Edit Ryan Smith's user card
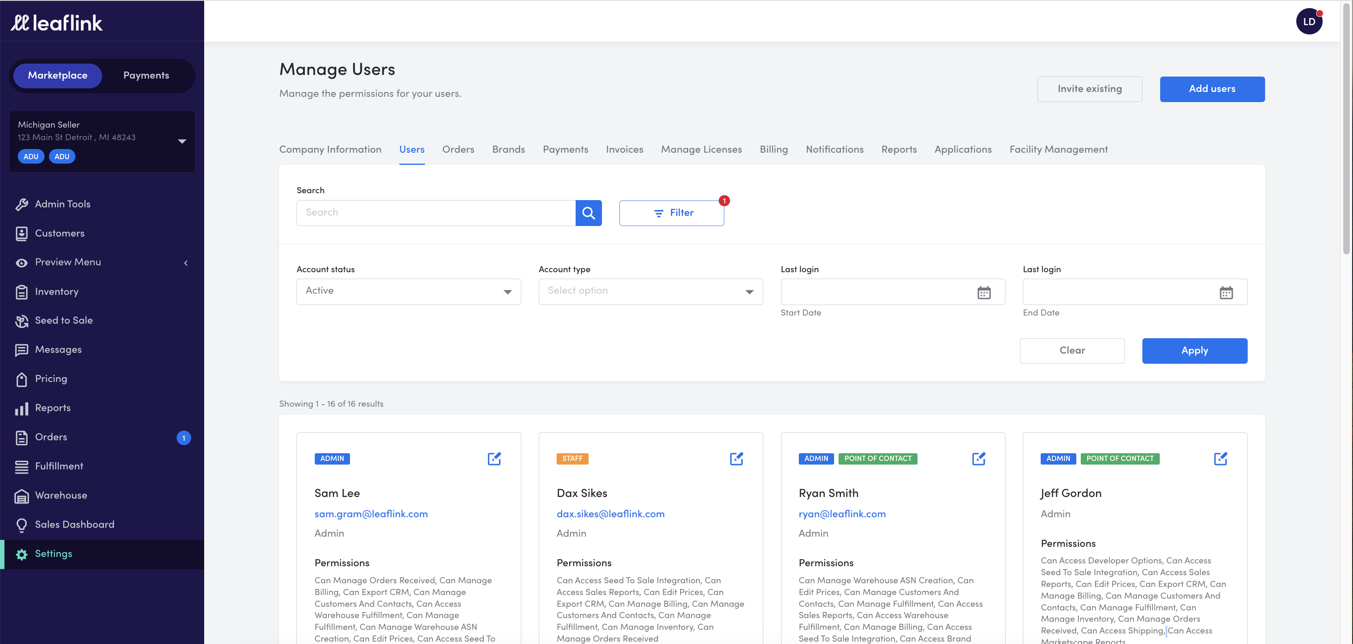1353x644 pixels. click(x=979, y=458)
